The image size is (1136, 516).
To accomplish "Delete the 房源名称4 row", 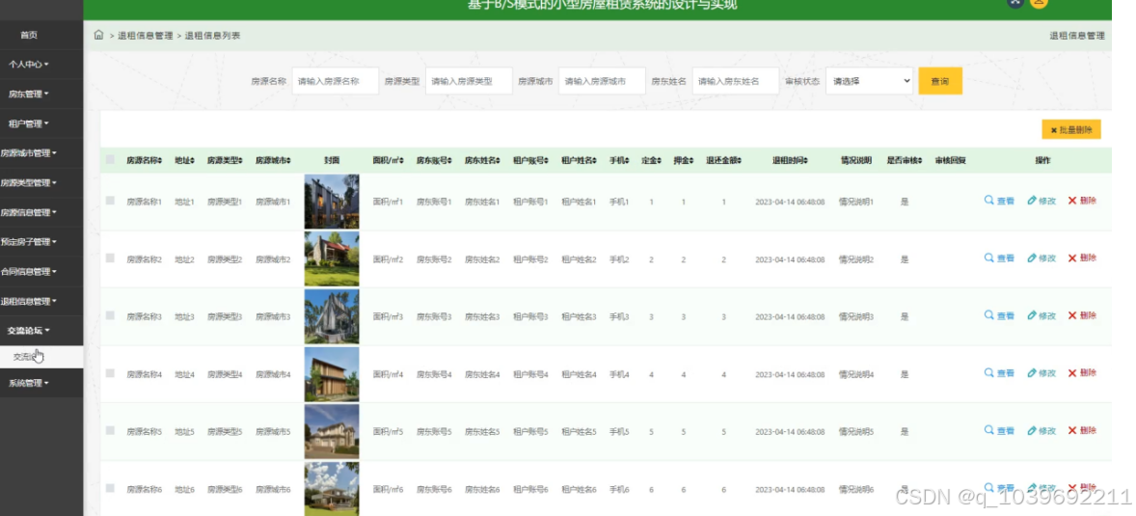I will [x=1082, y=372].
